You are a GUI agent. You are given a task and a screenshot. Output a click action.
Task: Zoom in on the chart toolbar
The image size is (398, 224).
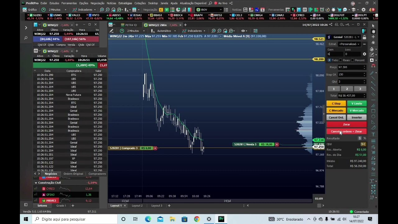pos(213,31)
